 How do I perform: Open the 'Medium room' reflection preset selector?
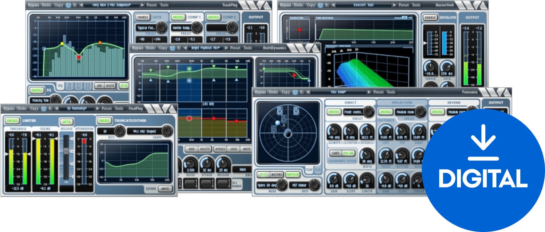(411, 112)
